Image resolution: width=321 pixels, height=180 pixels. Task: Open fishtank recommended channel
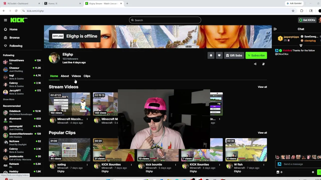[22, 165]
